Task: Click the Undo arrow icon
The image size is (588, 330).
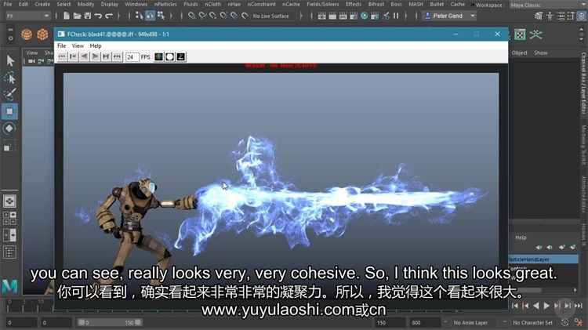Action: pyautogui.click(x=98, y=16)
